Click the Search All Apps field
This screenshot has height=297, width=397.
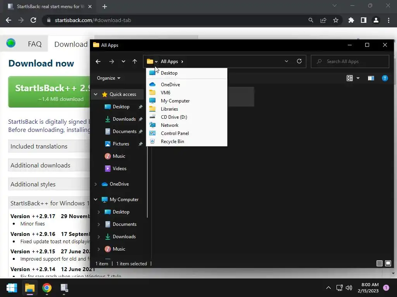pyautogui.click(x=350, y=61)
